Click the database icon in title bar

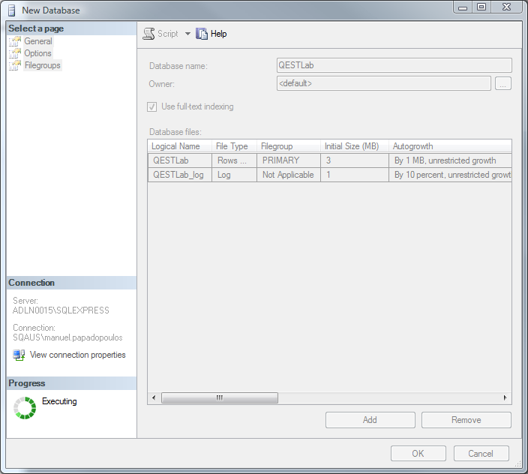coord(11,10)
